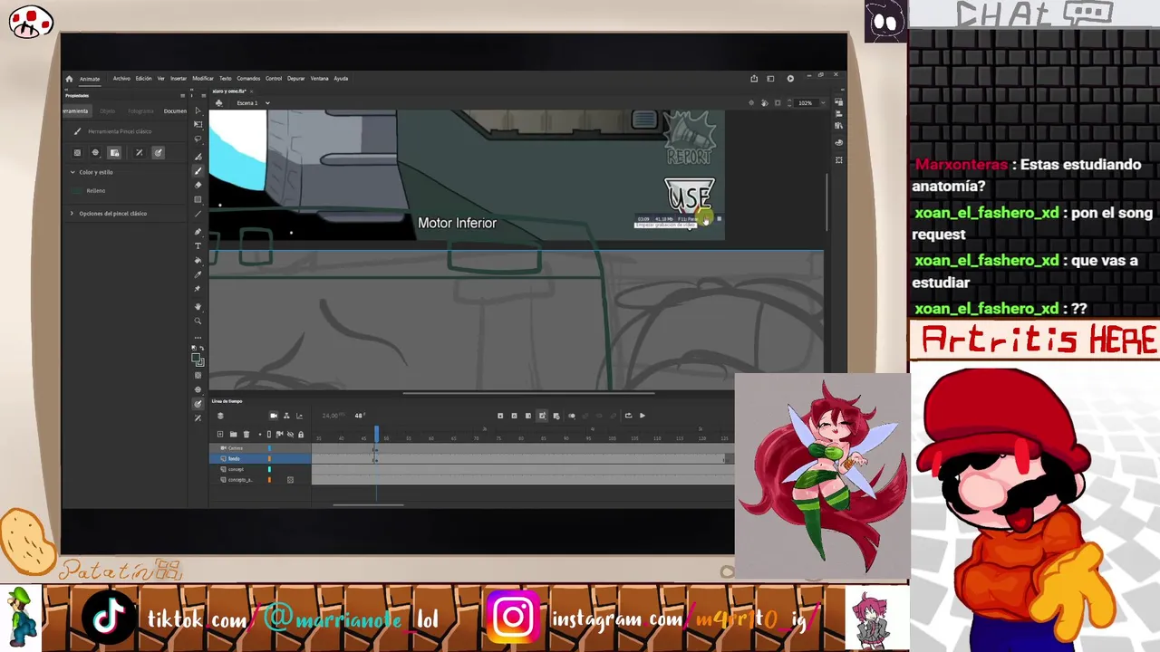Select the Line tool
This screenshot has height=652, width=1160.
[x=198, y=215]
